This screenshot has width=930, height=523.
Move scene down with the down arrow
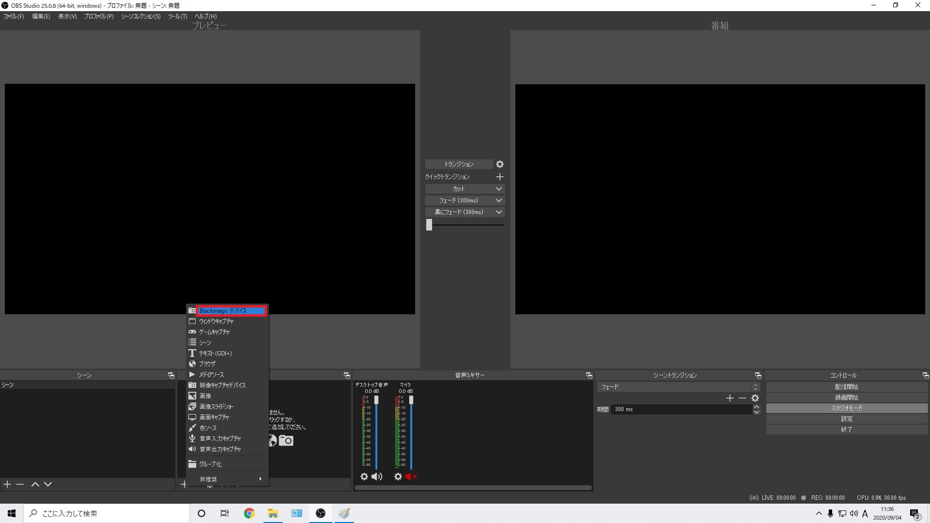pyautogui.click(x=48, y=484)
